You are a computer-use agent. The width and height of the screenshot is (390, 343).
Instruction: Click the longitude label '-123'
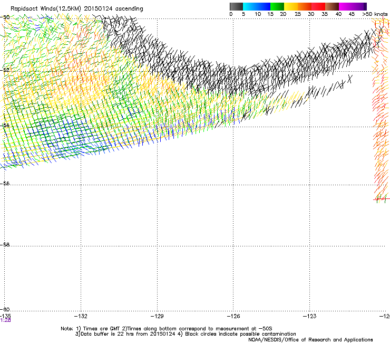pos(310,316)
